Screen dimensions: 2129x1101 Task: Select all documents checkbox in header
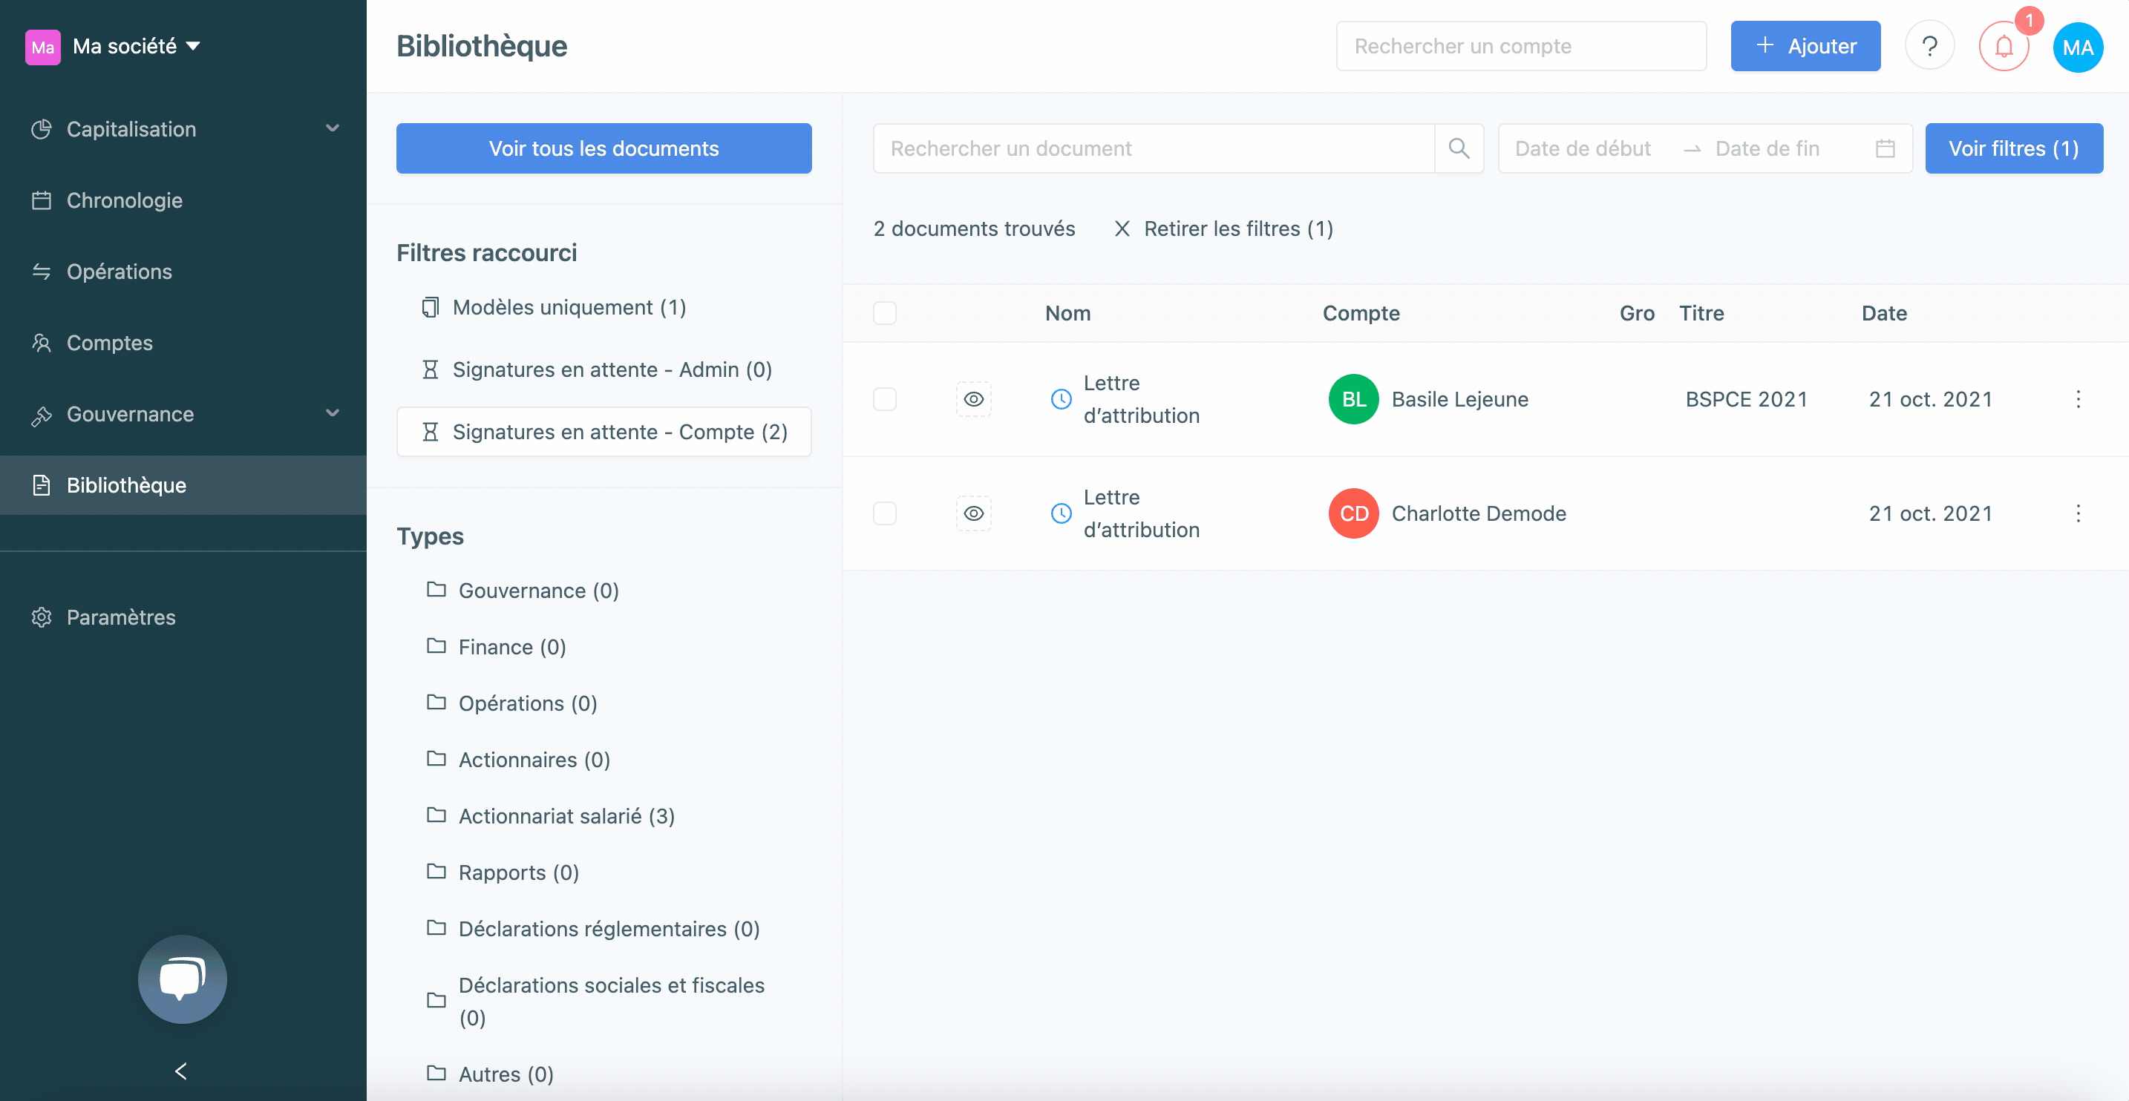pos(884,313)
